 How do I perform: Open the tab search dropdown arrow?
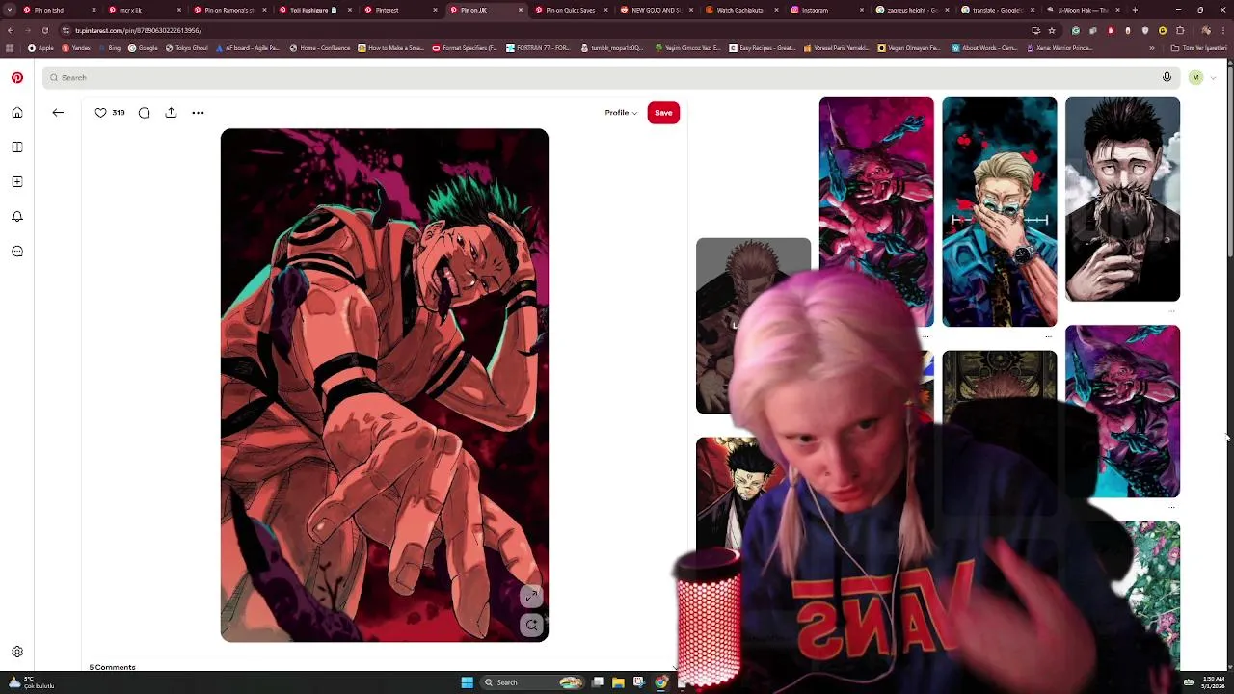[x=12, y=10]
